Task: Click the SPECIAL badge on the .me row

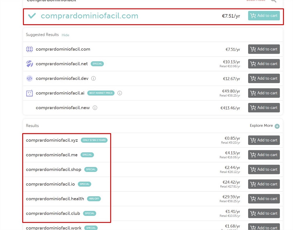Action: click(87, 155)
